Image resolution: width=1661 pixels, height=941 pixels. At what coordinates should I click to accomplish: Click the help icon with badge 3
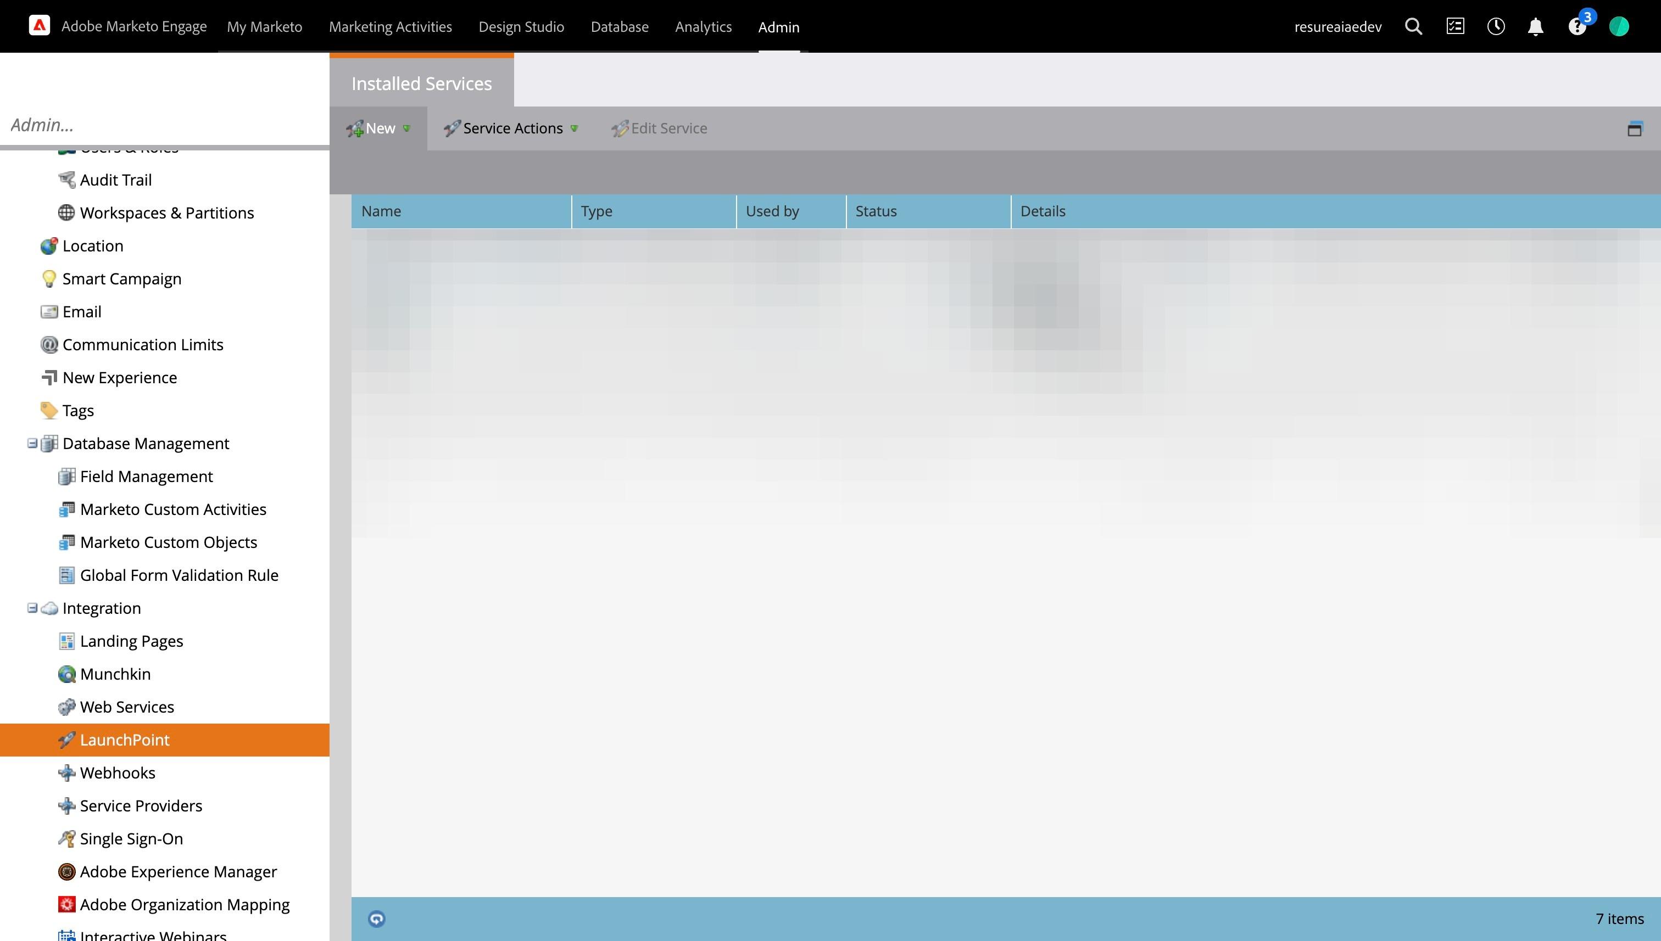(1576, 26)
